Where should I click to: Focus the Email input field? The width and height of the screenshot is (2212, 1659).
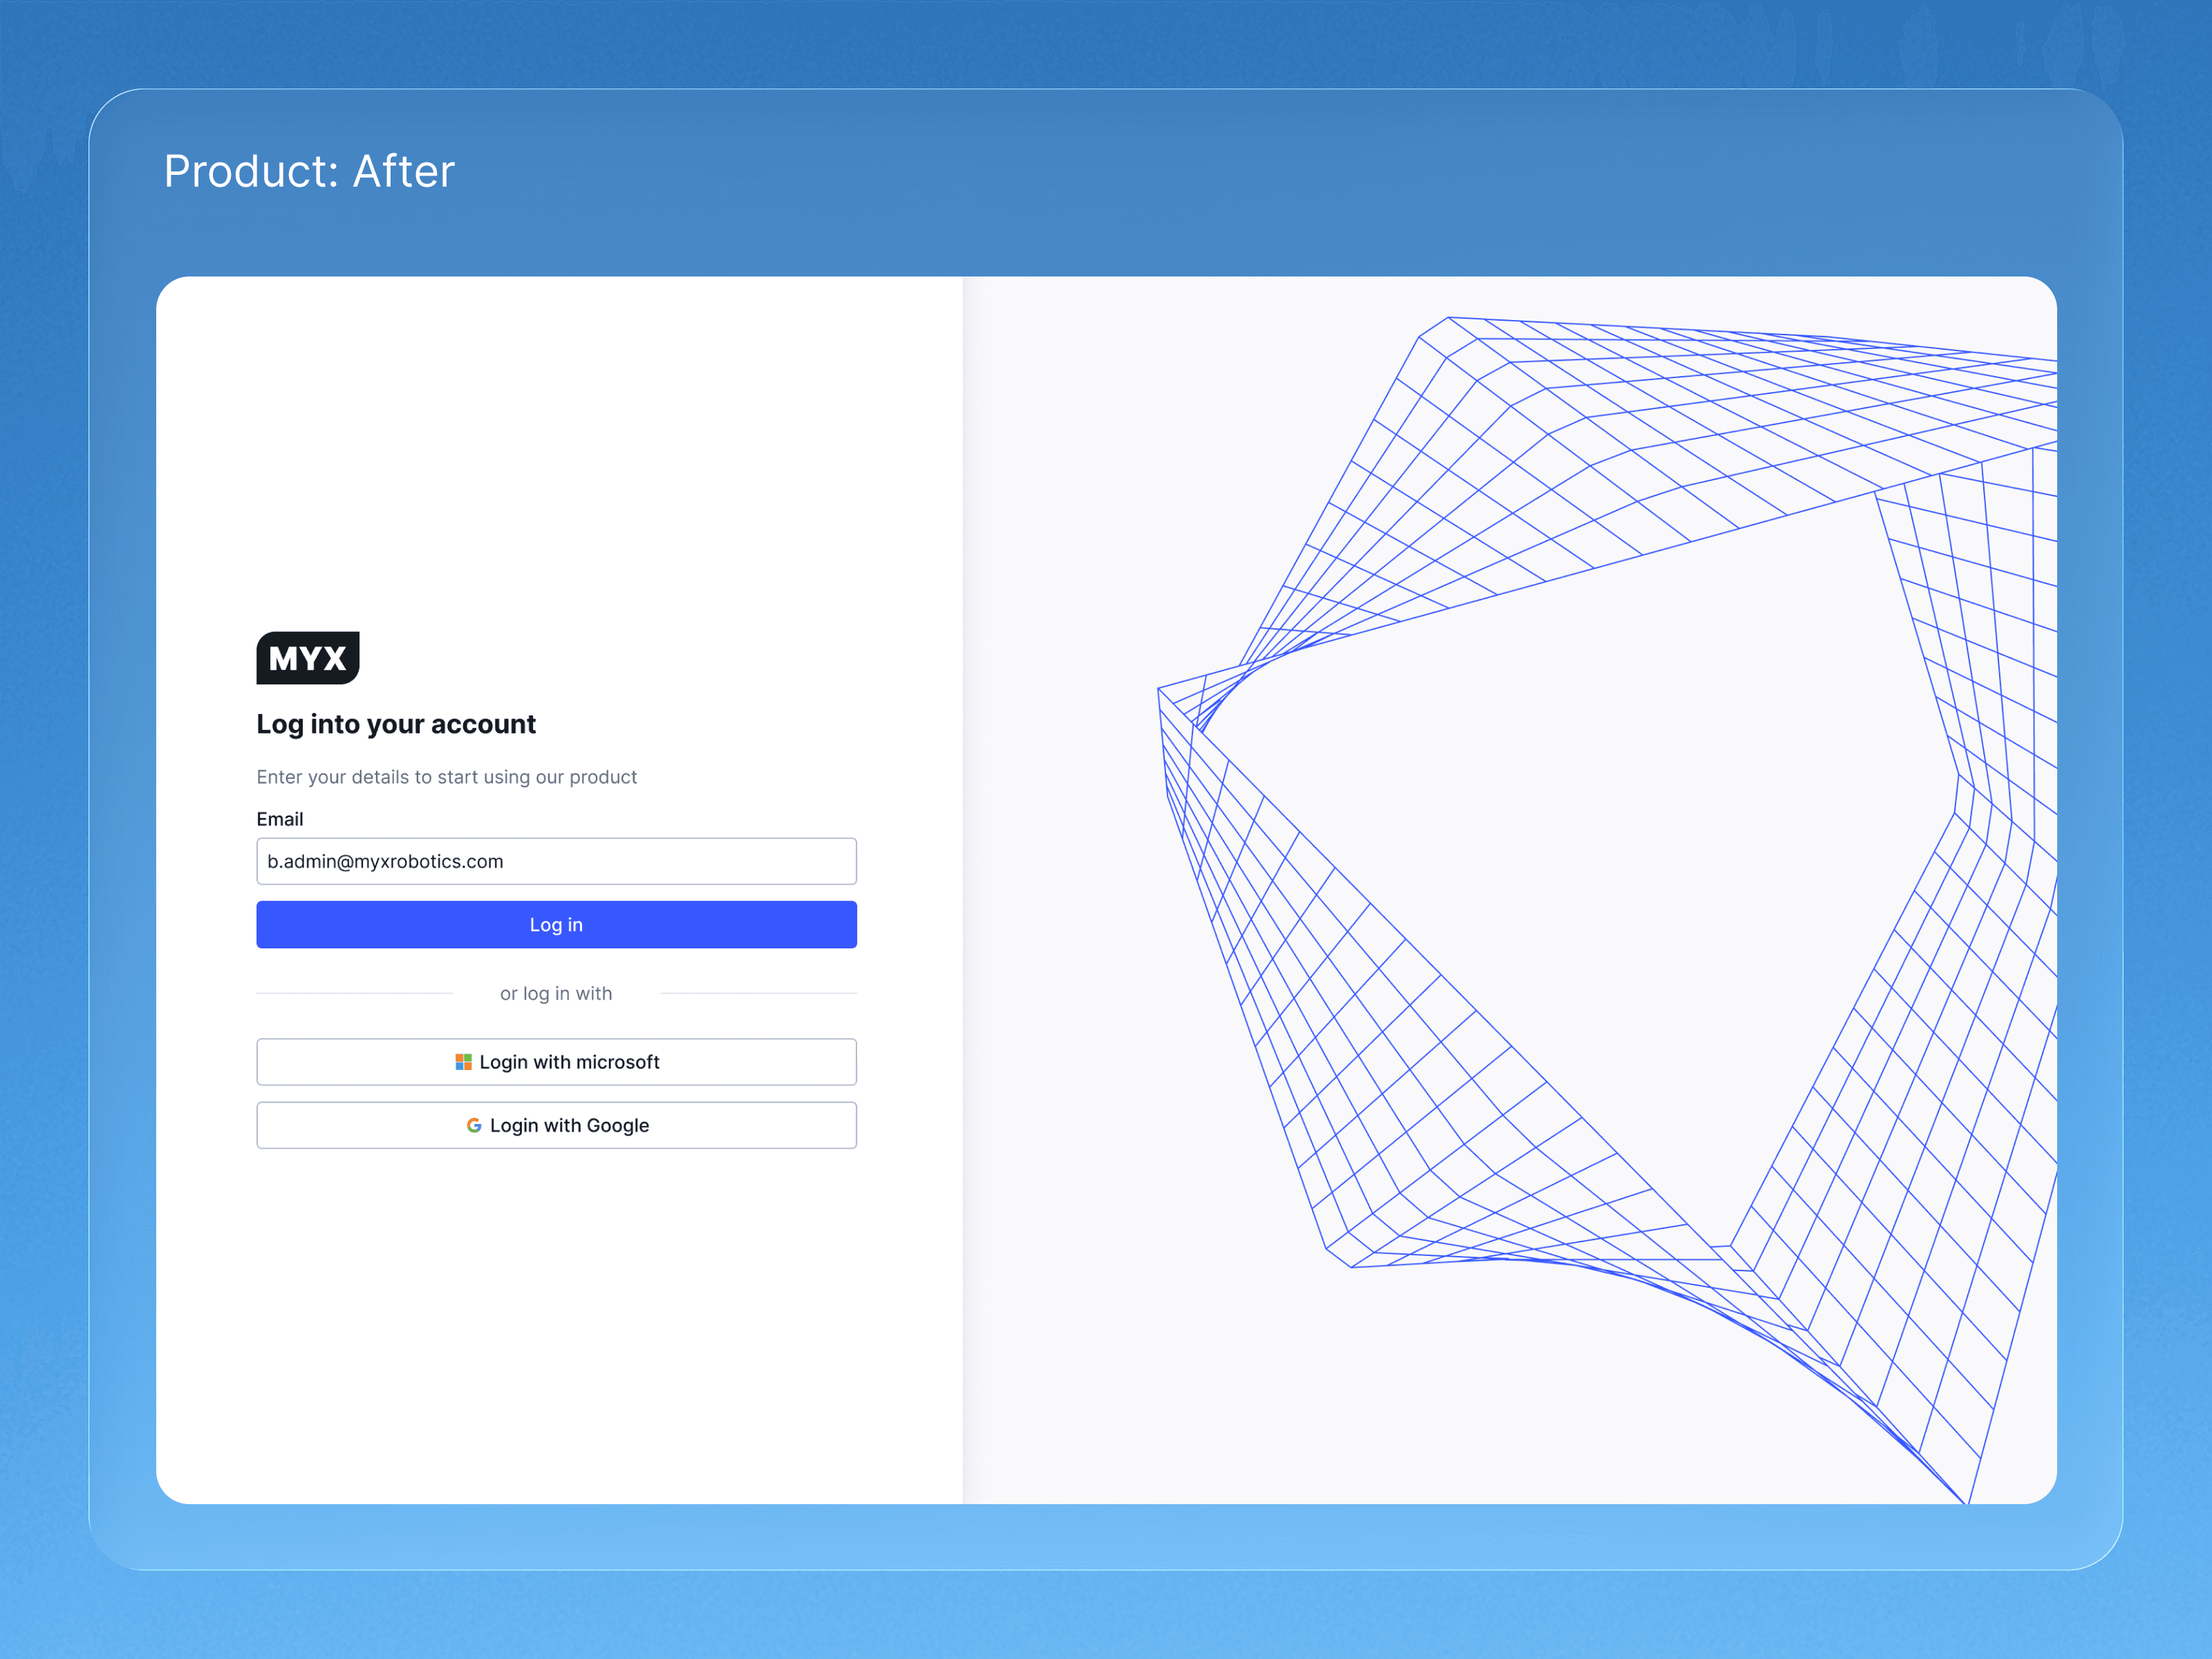pyautogui.click(x=680, y=861)
